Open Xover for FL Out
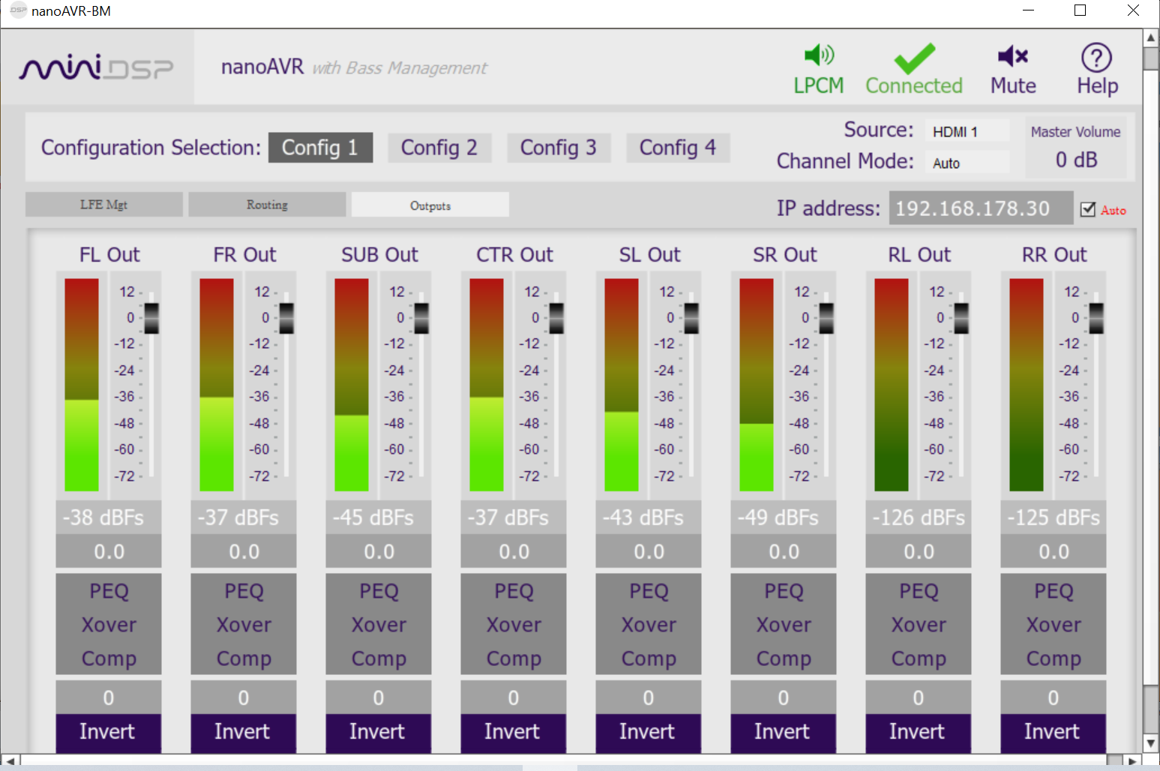1160x771 pixels. click(109, 625)
